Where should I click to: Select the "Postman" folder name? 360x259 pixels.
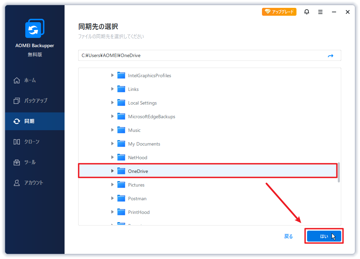[x=137, y=199]
